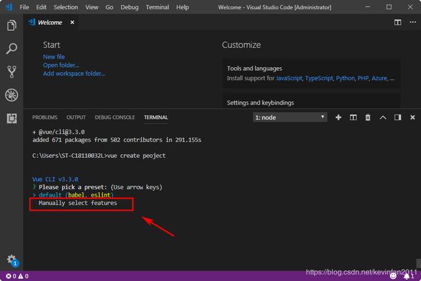Kill terminal with the trash icon

point(368,117)
